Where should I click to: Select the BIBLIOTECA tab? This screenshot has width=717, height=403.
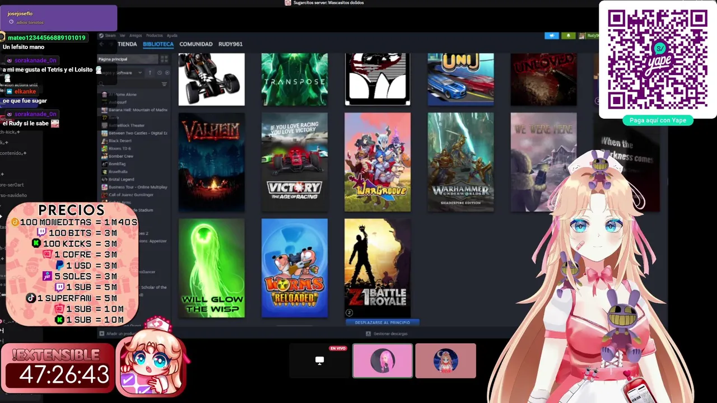(x=158, y=44)
